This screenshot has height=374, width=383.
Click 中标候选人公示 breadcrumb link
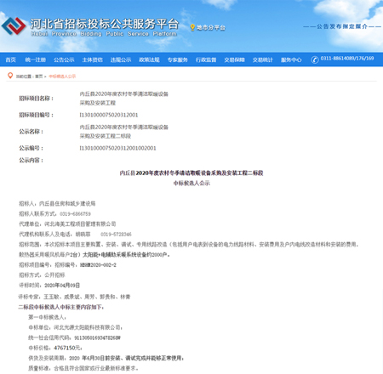pos(62,76)
